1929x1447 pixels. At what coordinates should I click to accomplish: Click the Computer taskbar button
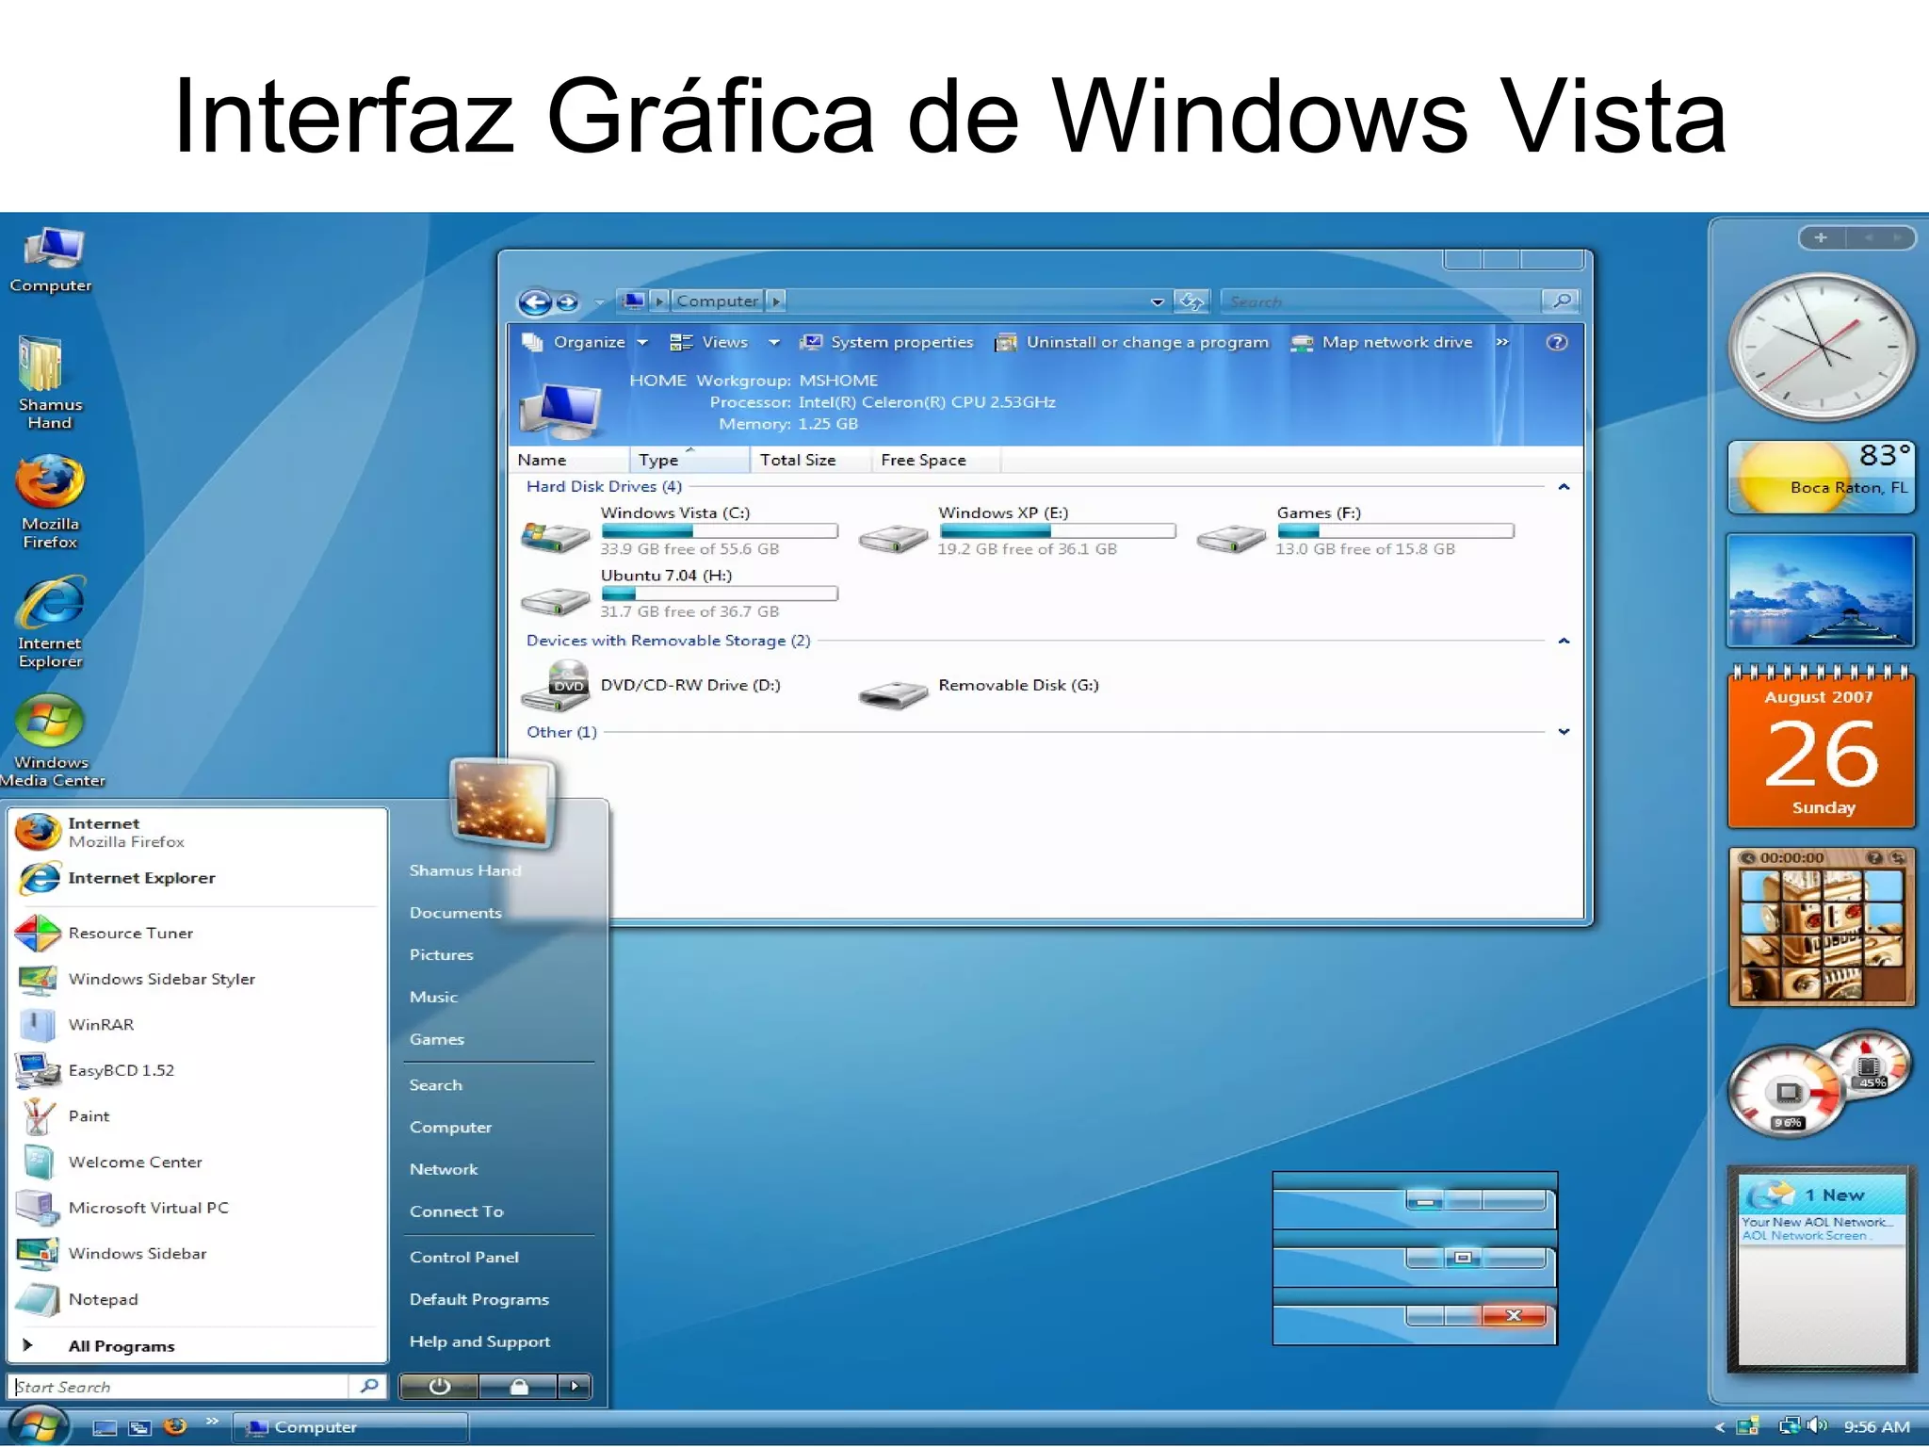click(350, 1427)
